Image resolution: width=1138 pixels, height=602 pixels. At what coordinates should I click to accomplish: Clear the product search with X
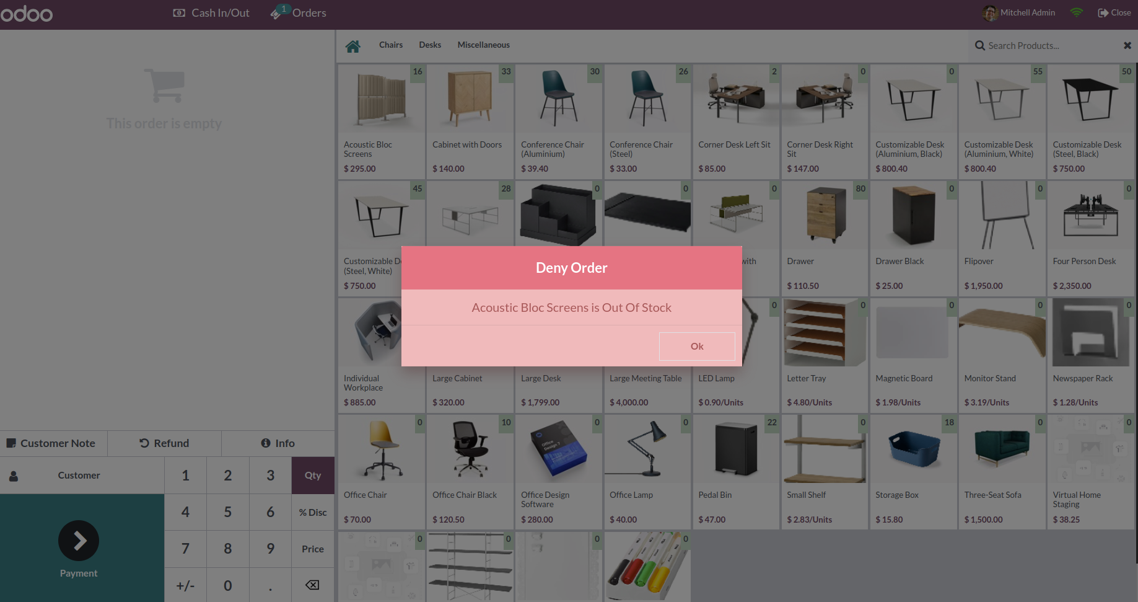pyautogui.click(x=1127, y=45)
